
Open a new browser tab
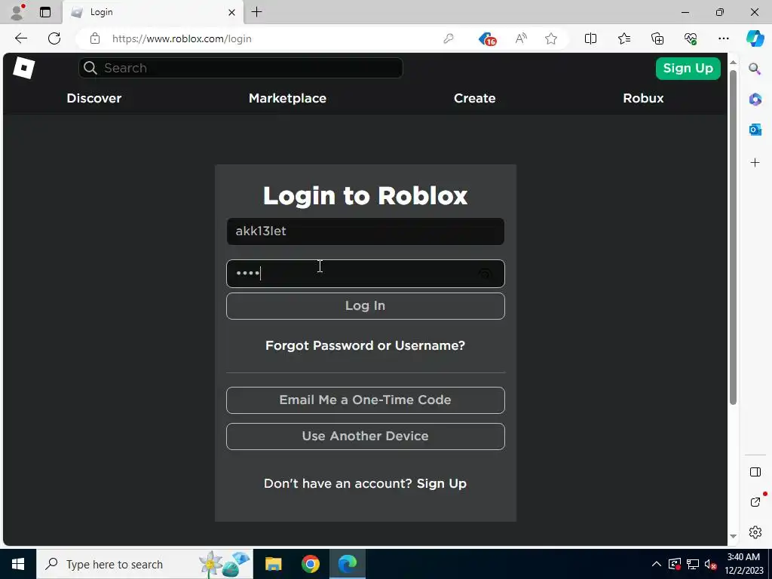256,12
